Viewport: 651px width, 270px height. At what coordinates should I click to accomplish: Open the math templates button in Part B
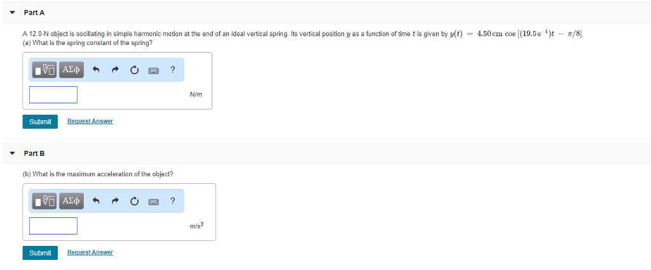(45, 202)
